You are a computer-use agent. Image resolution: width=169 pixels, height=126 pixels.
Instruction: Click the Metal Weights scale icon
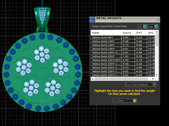click(92, 19)
